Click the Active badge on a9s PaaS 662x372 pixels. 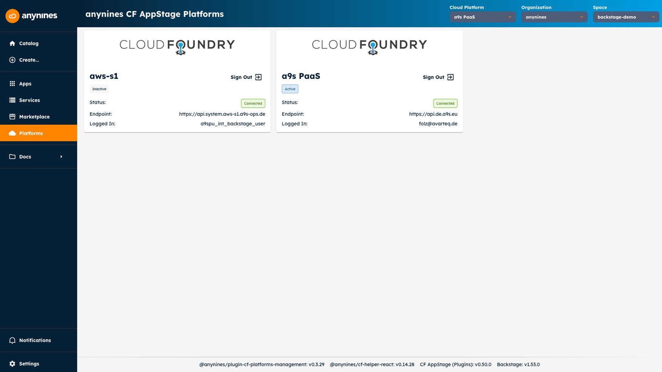click(x=290, y=89)
